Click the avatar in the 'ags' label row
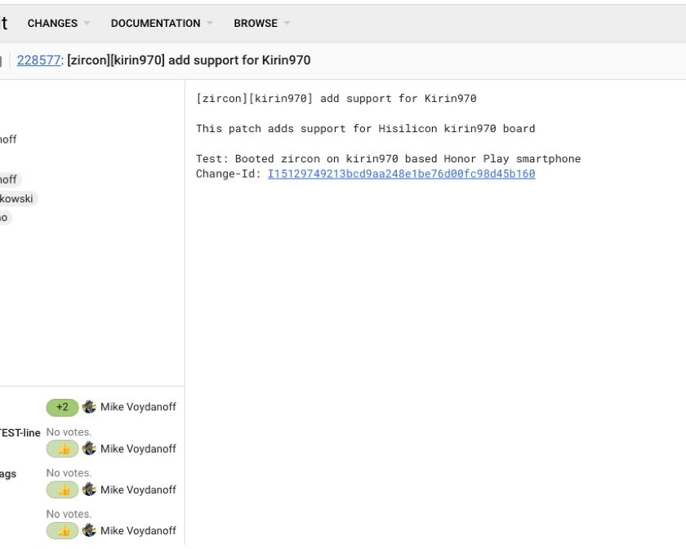 pos(90,489)
